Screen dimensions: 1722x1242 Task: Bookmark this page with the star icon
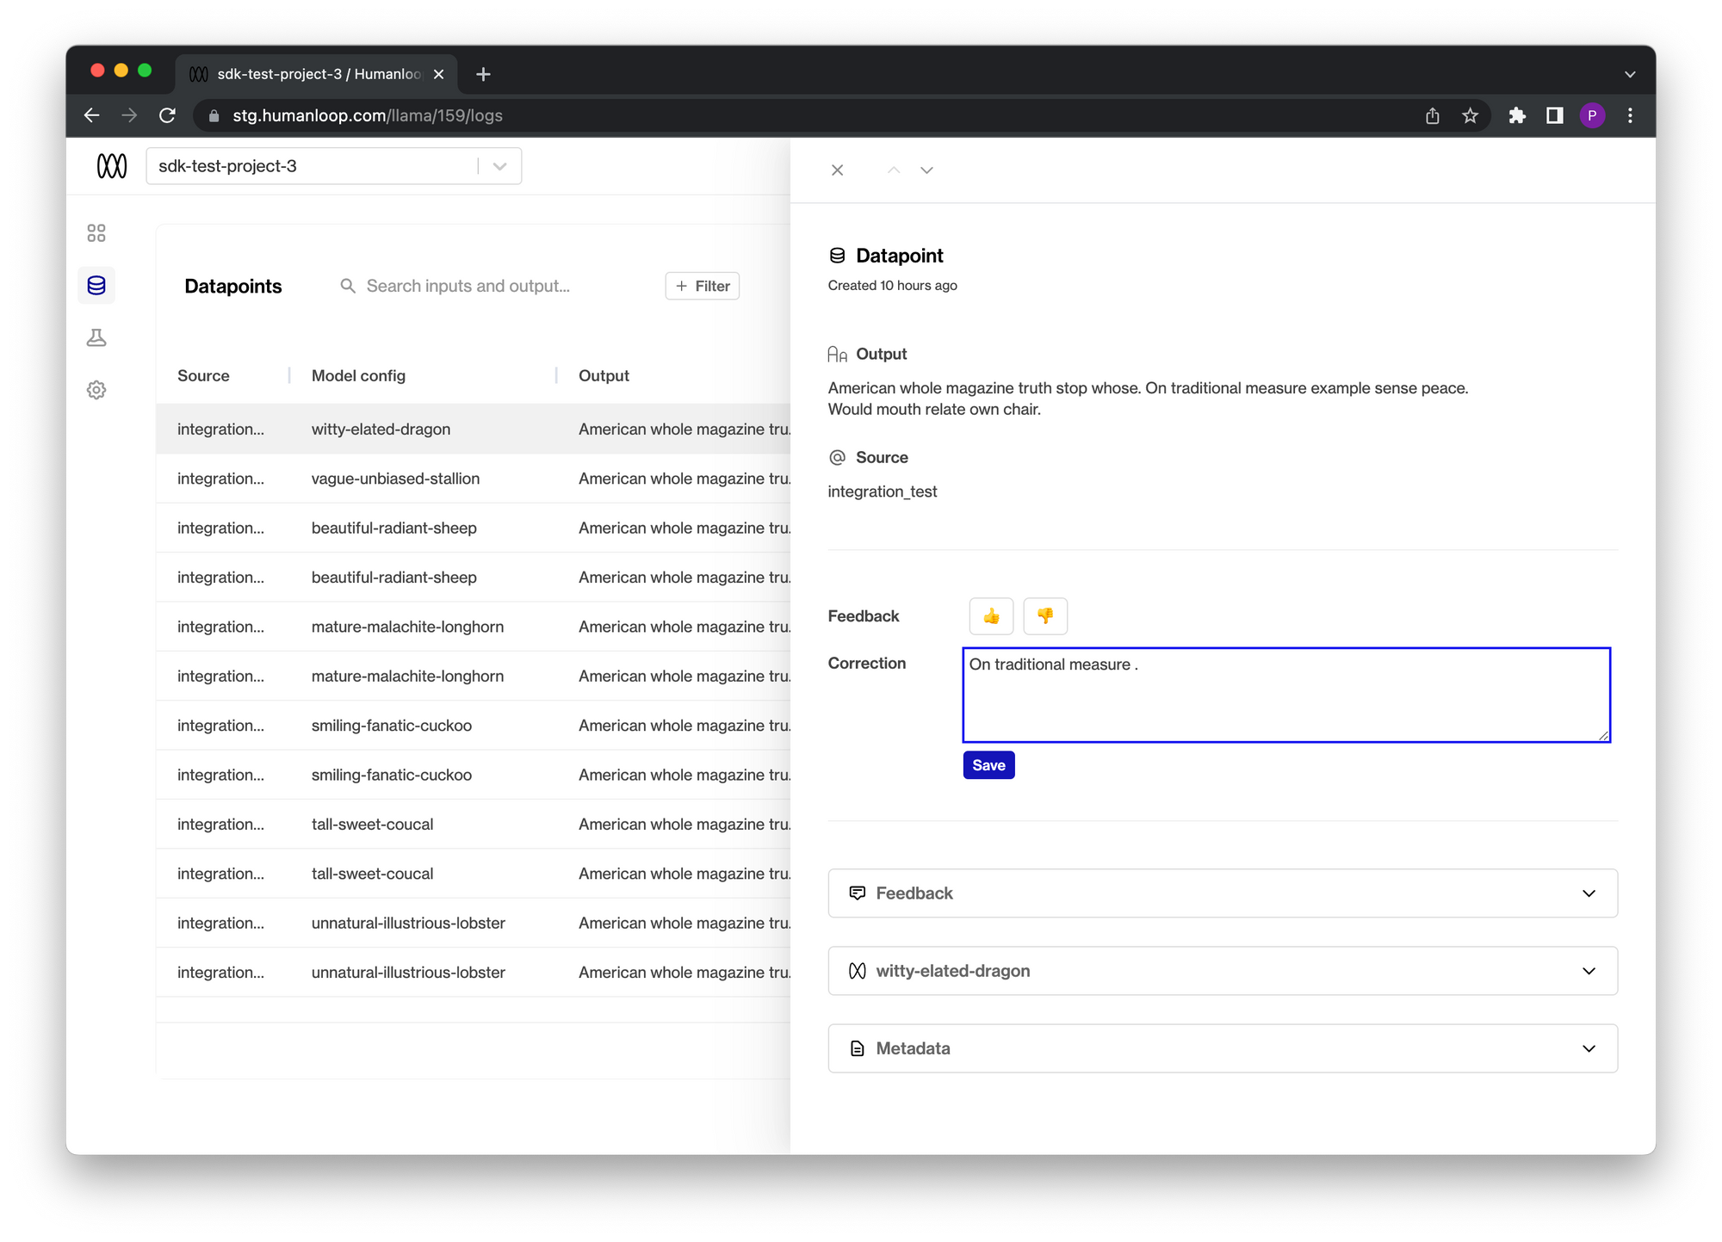[1470, 115]
